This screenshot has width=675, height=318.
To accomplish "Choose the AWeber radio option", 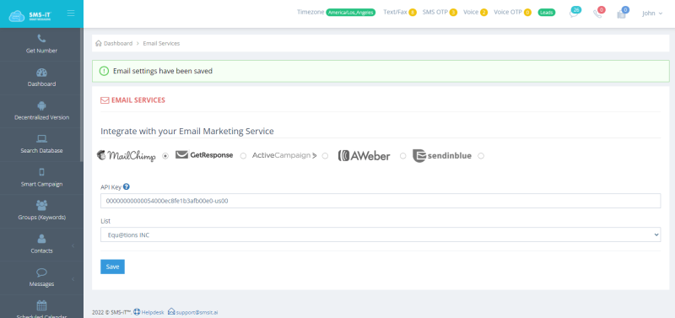I will click(x=403, y=156).
